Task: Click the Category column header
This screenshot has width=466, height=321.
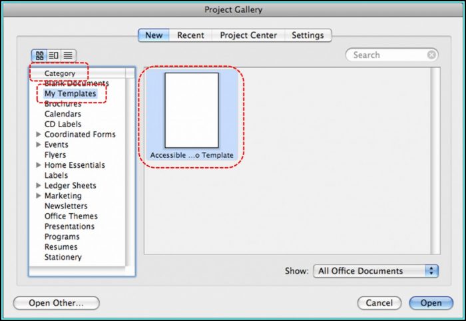Action: [x=78, y=73]
